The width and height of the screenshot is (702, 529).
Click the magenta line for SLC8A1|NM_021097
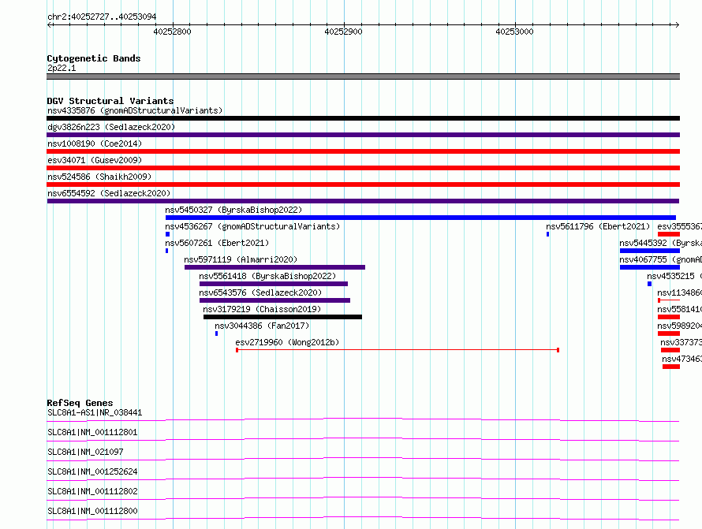(x=363, y=459)
